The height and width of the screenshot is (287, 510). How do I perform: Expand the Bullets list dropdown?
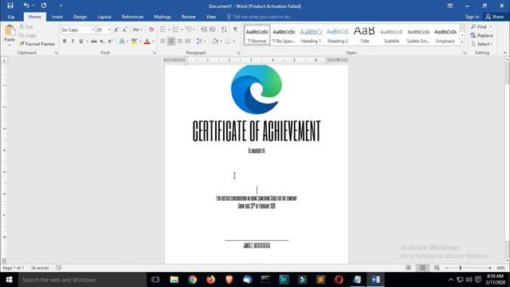[x=169, y=29]
